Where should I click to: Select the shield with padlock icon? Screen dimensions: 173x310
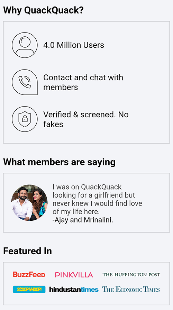pyautogui.click(x=25, y=119)
